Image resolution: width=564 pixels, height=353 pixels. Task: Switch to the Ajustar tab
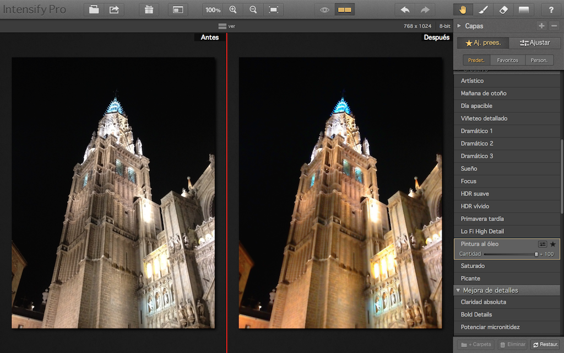[535, 43]
